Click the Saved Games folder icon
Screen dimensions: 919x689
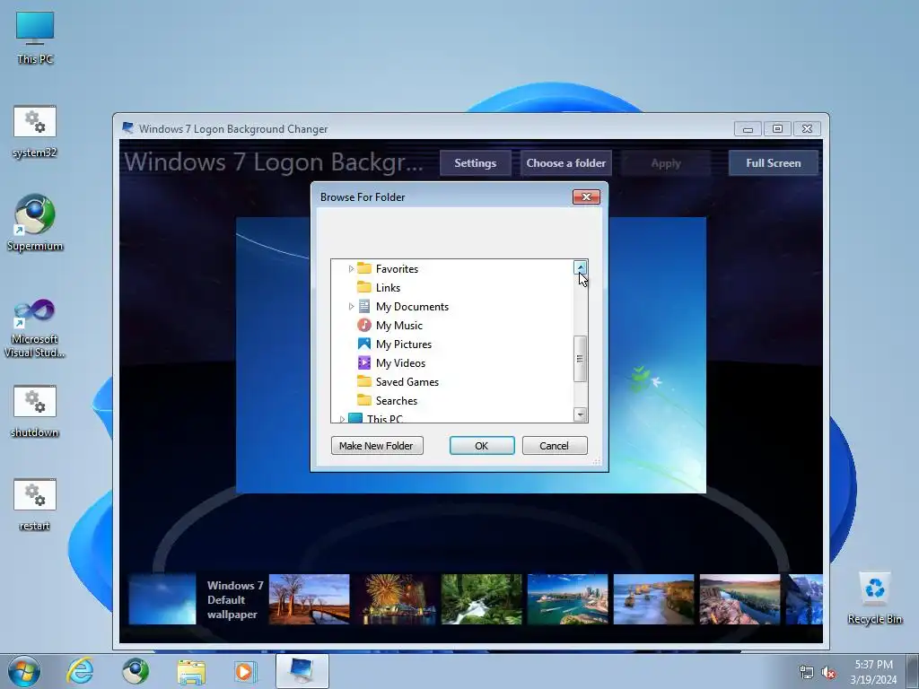pyautogui.click(x=364, y=381)
